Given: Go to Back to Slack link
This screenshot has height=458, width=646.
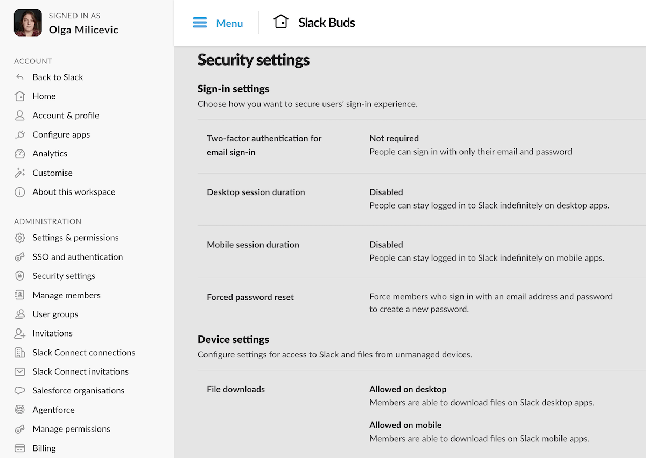Looking at the screenshot, I should 58,77.
